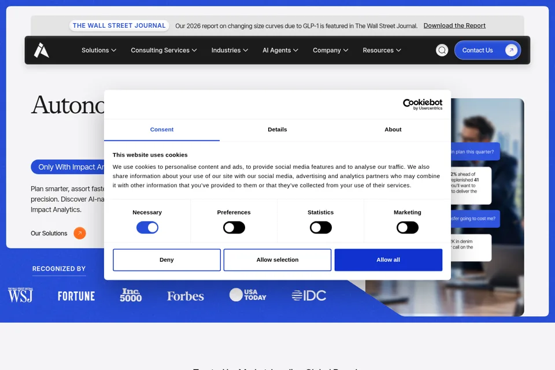Click the Only With Impact Analytics pill
Viewport: 555px width, 370px height.
click(68, 166)
